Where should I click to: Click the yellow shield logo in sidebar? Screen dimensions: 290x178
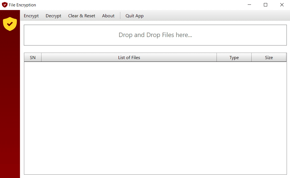coord(10,24)
